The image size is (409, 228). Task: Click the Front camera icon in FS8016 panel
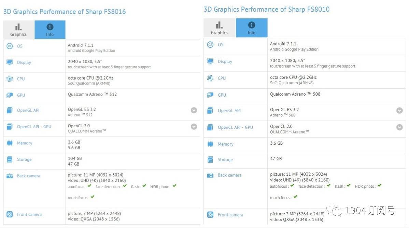[x=10, y=214]
